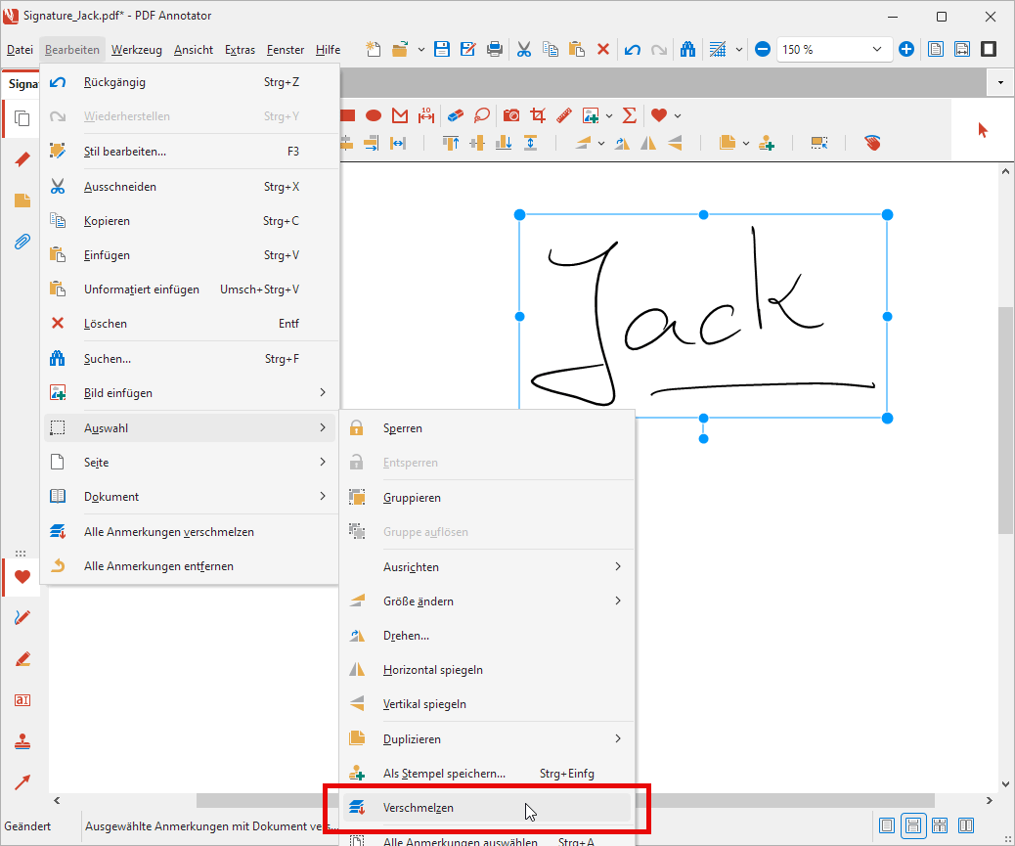Viewport: 1015px width, 846px height.
Task: Click the zoom in plus button
Action: pos(906,49)
